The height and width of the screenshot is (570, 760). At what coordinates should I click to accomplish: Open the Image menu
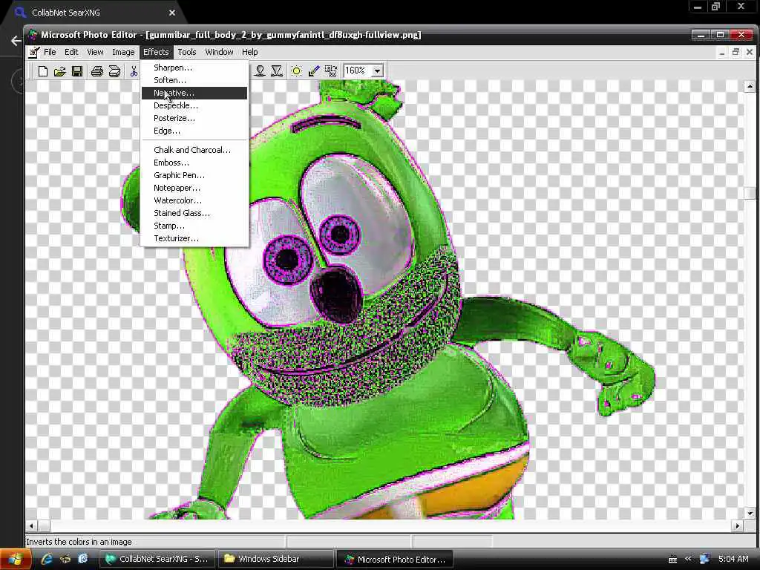pos(123,52)
